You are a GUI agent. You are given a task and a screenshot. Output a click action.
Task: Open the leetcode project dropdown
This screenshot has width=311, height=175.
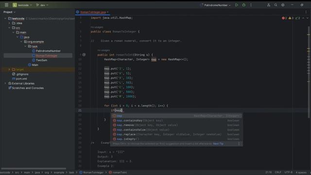[22, 5]
